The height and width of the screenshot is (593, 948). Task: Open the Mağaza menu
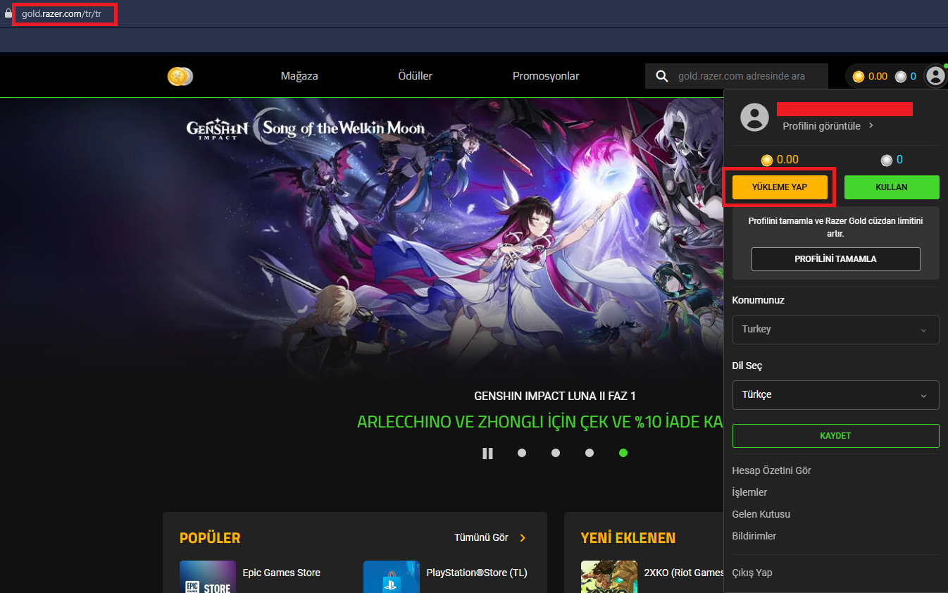tap(299, 76)
